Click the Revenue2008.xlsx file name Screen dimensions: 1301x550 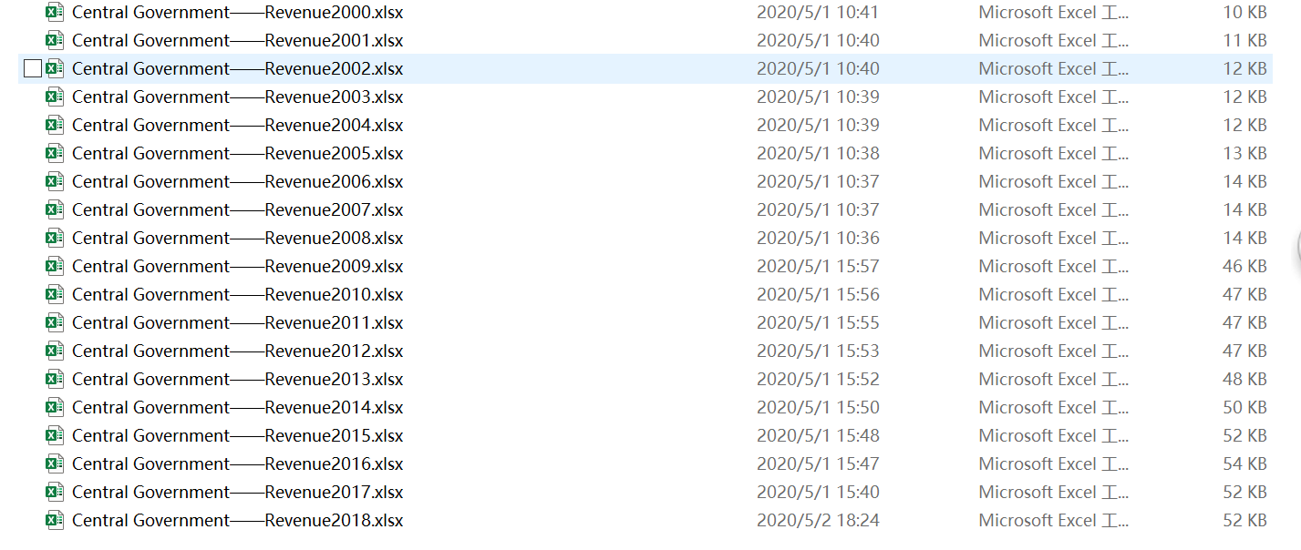(x=237, y=238)
